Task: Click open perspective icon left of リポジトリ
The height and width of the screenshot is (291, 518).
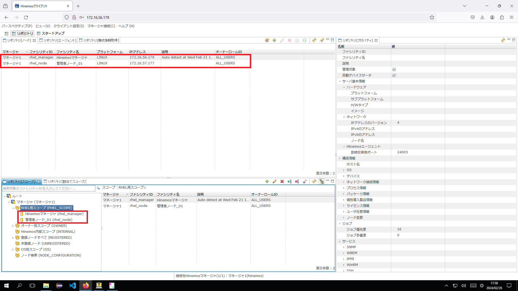Action: click(x=6, y=33)
